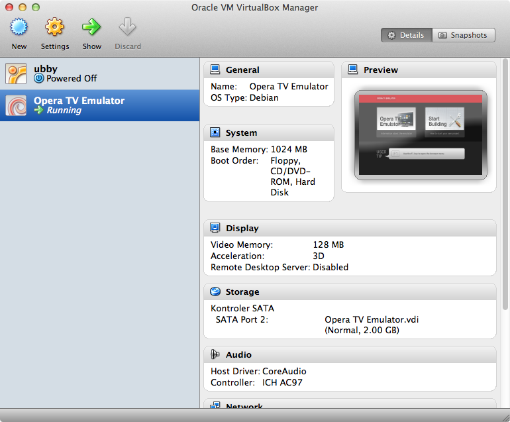Click the VM preview thumbnail
Image resolution: width=510 pixels, height=422 pixels.
[x=420, y=135]
